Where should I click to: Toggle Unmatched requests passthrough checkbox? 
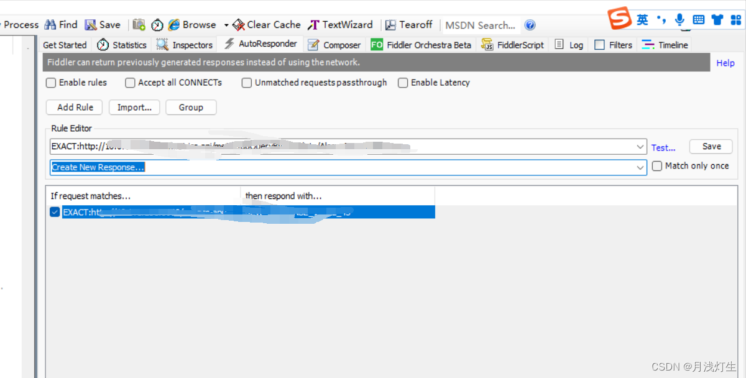[x=247, y=83]
